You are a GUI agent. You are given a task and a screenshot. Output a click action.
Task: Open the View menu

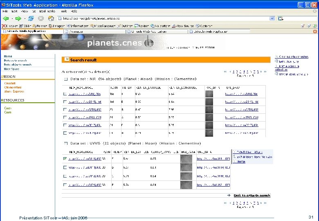(x=25, y=11)
